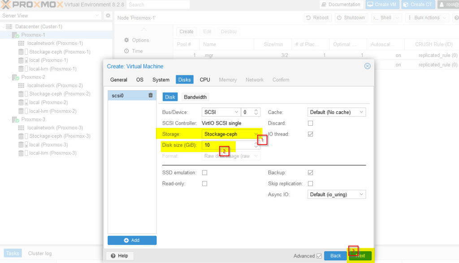The height and width of the screenshot is (263, 459).
Task: Collapse the Proxmox-3 tree node
Action: pyautogui.click(x=9, y=120)
